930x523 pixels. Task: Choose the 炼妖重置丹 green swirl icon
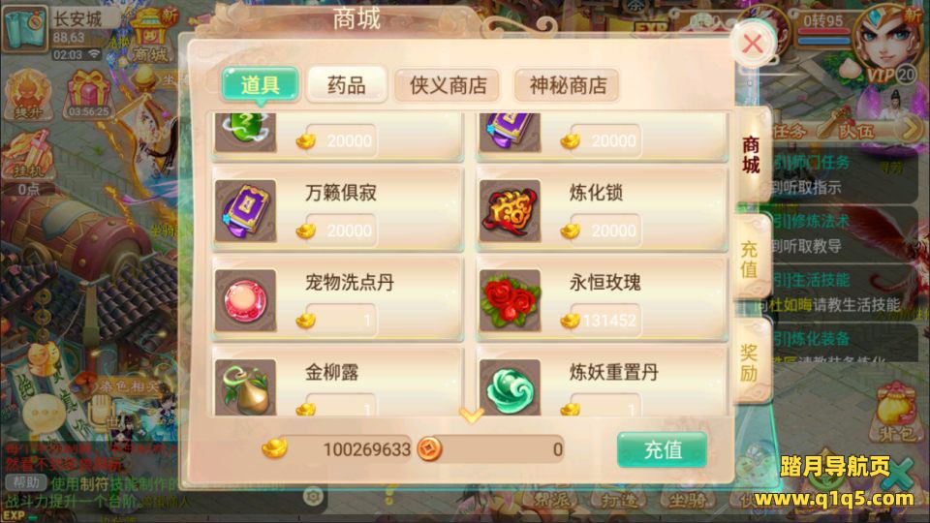click(x=511, y=387)
